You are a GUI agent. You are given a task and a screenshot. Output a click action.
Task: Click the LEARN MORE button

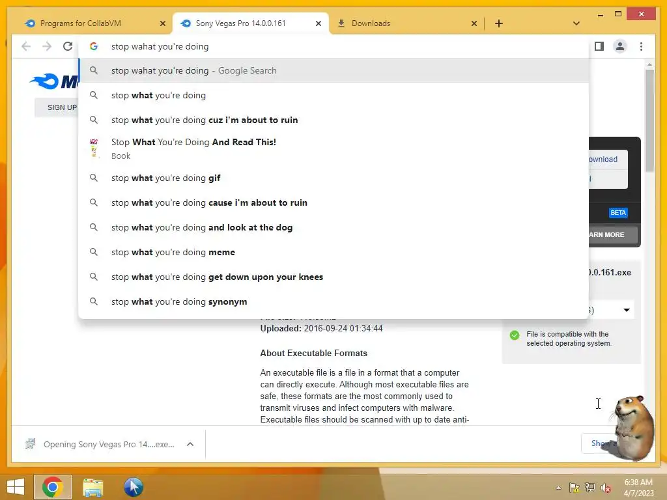(612, 234)
